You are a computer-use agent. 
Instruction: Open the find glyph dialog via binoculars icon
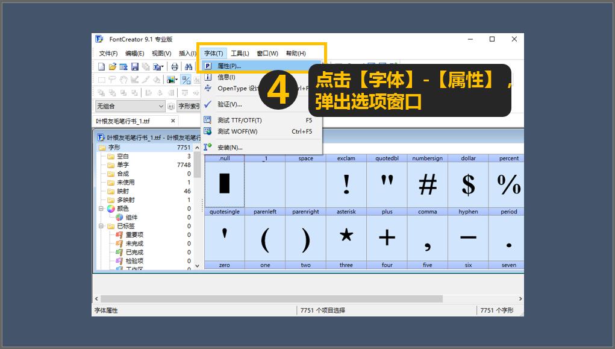[x=189, y=67]
